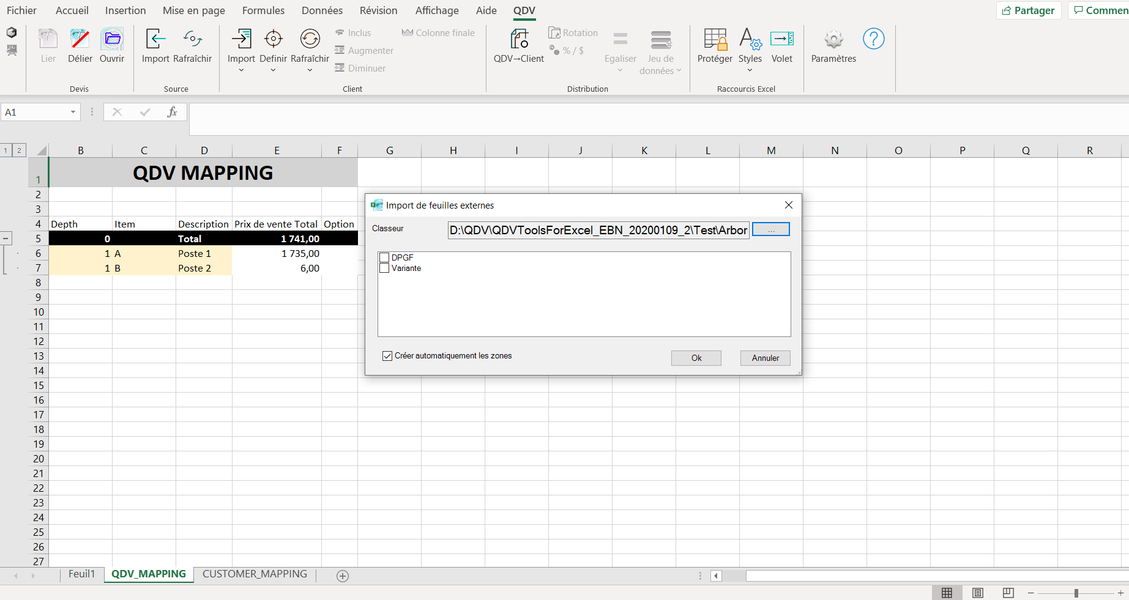1129x600 pixels.
Task: Click Ok in the import dialog
Action: [x=696, y=358]
